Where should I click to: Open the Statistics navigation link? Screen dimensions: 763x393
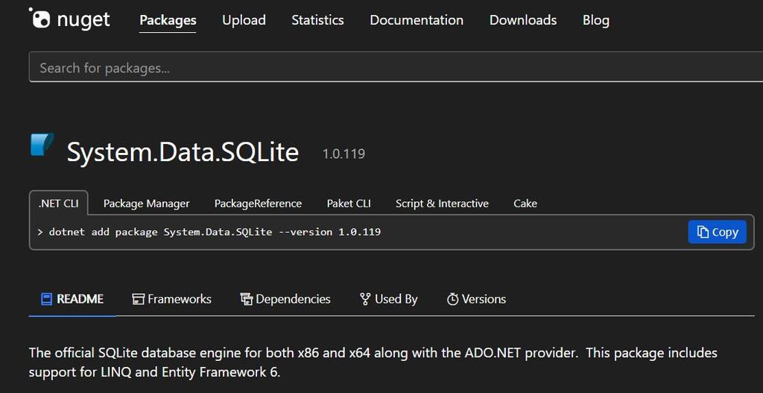pos(317,20)
